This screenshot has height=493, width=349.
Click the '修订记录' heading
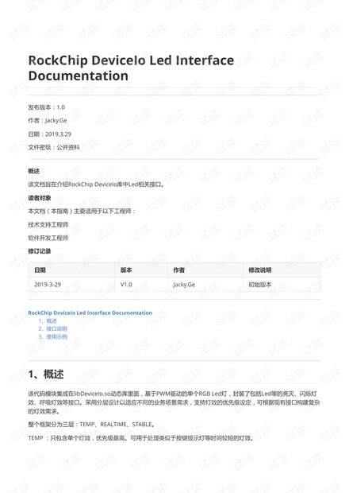coord(40,251)
